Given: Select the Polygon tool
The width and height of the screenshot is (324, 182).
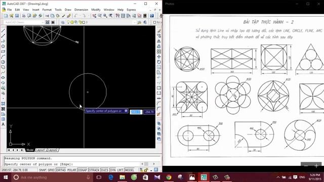Looking at the screenshot, I should pyautogui.click(x=3, y=46).
